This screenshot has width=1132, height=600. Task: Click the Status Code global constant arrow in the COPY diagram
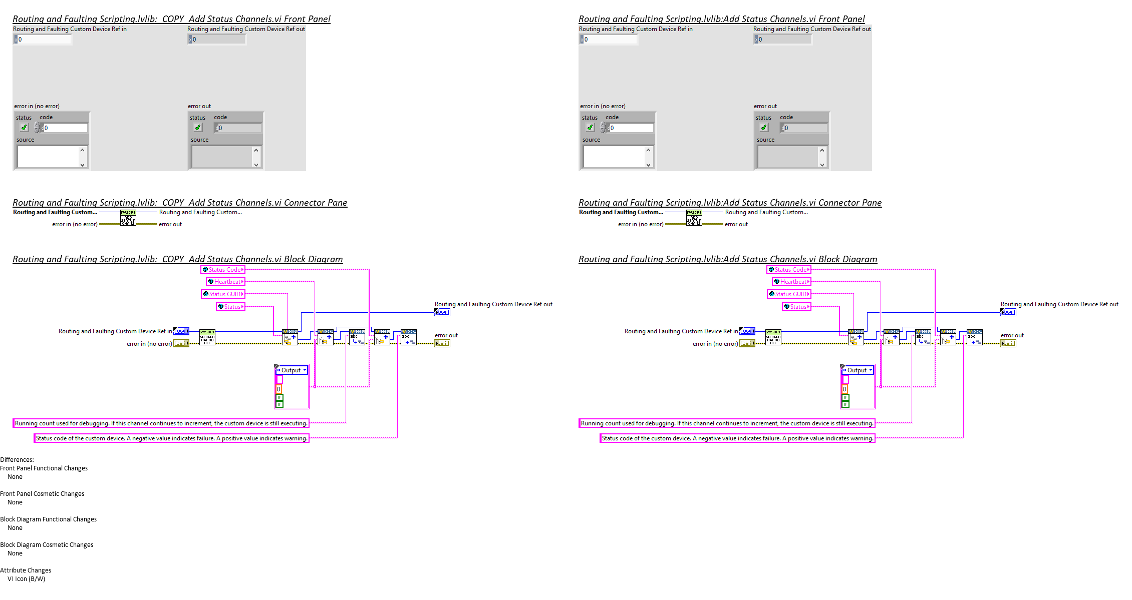click(242, 270)
